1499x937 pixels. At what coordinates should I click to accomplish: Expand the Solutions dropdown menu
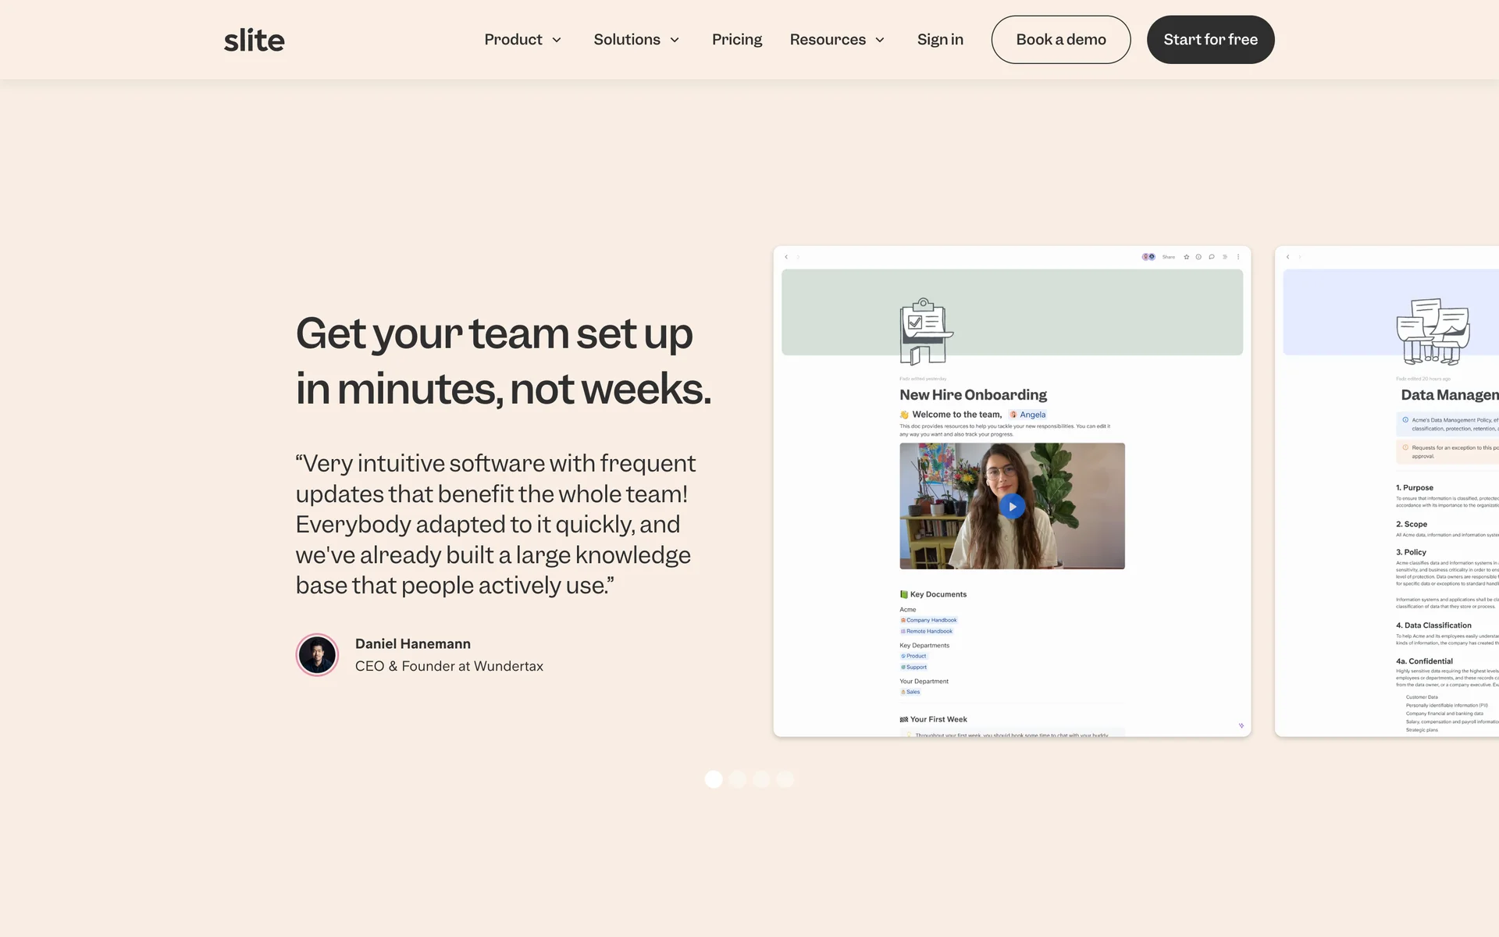[x=636, y=40]
